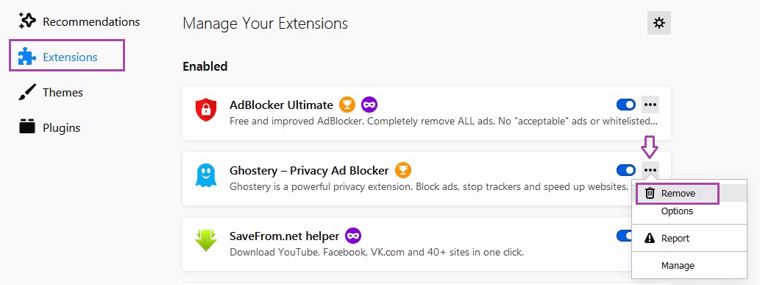
Task: Select Manage in the context menu
Action: (x=678, y=266)
